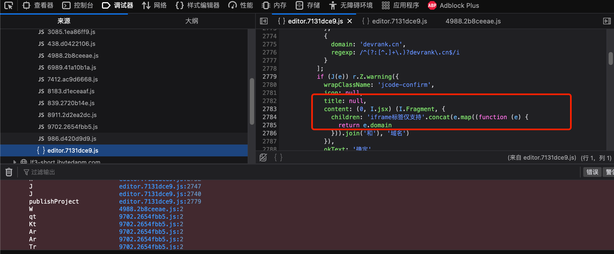Open the 网络 network panel

(x=154, y=5)
